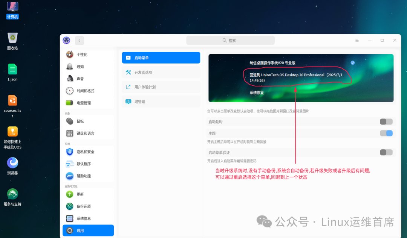Screen dimensions: 407x238
Task: Close the Control Center window
Action: [395, 40]
